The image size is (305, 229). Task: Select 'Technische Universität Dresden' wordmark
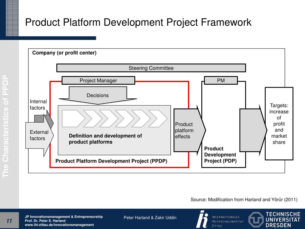[x=283, y=220]
